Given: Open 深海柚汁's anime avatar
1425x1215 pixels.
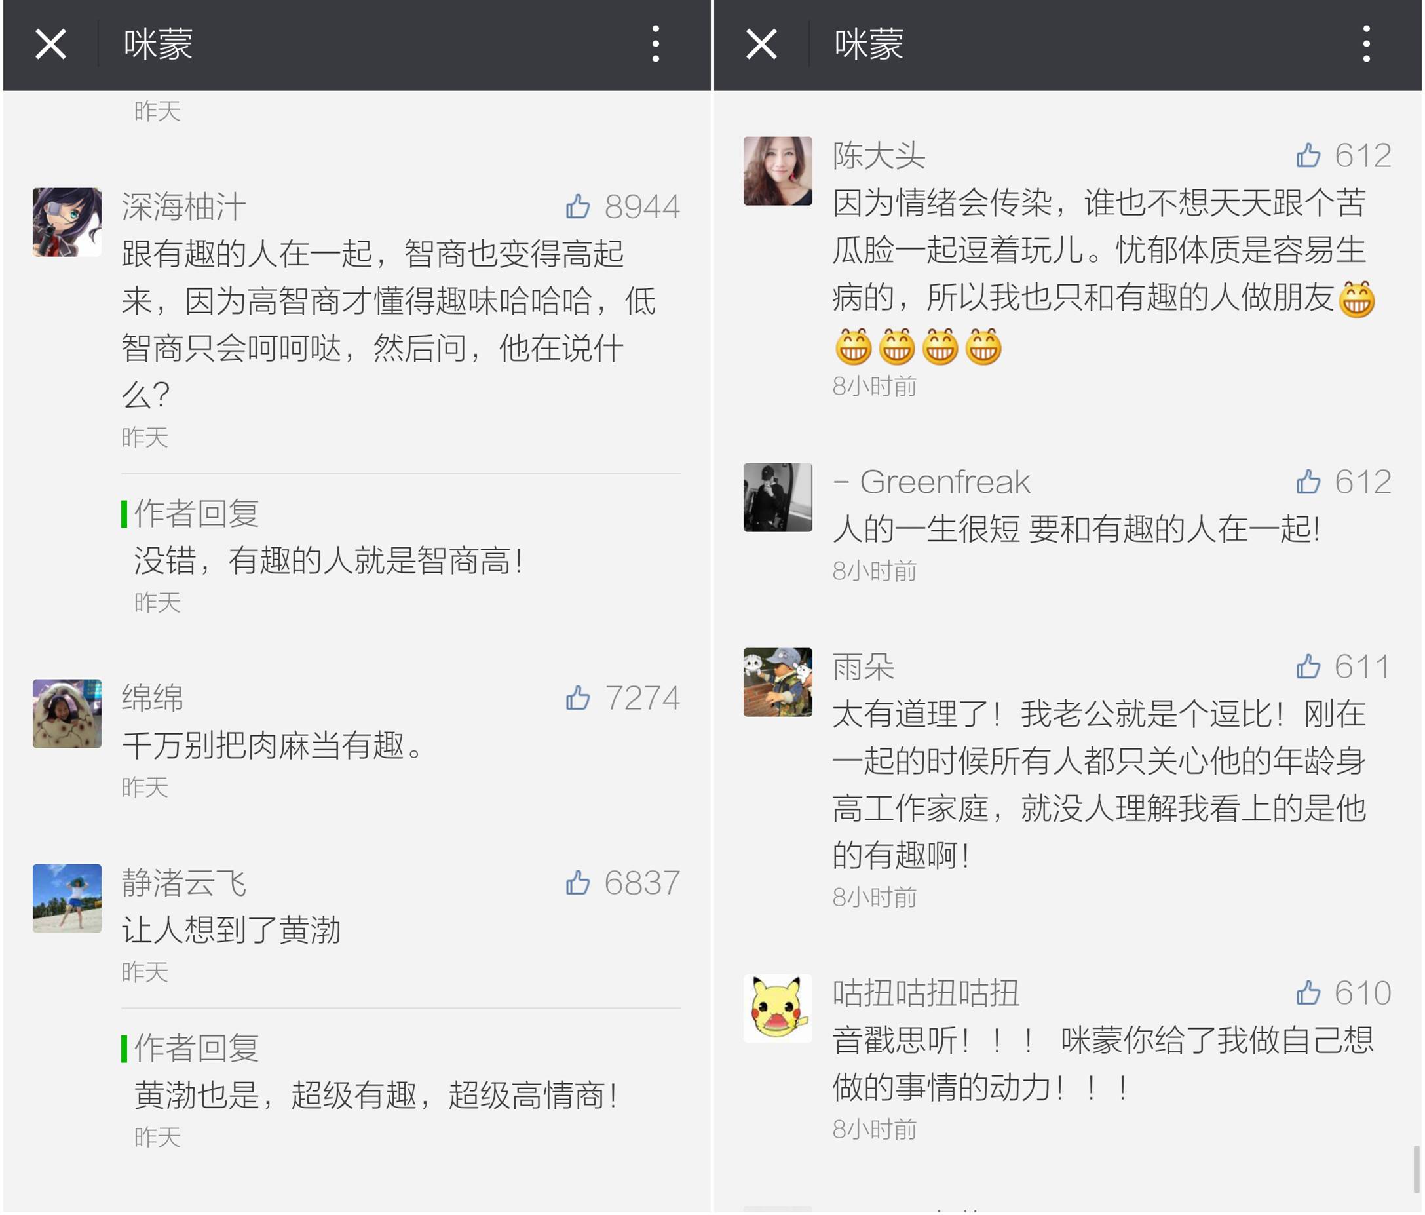Looking at the screenshot, I should click(67, 222).
